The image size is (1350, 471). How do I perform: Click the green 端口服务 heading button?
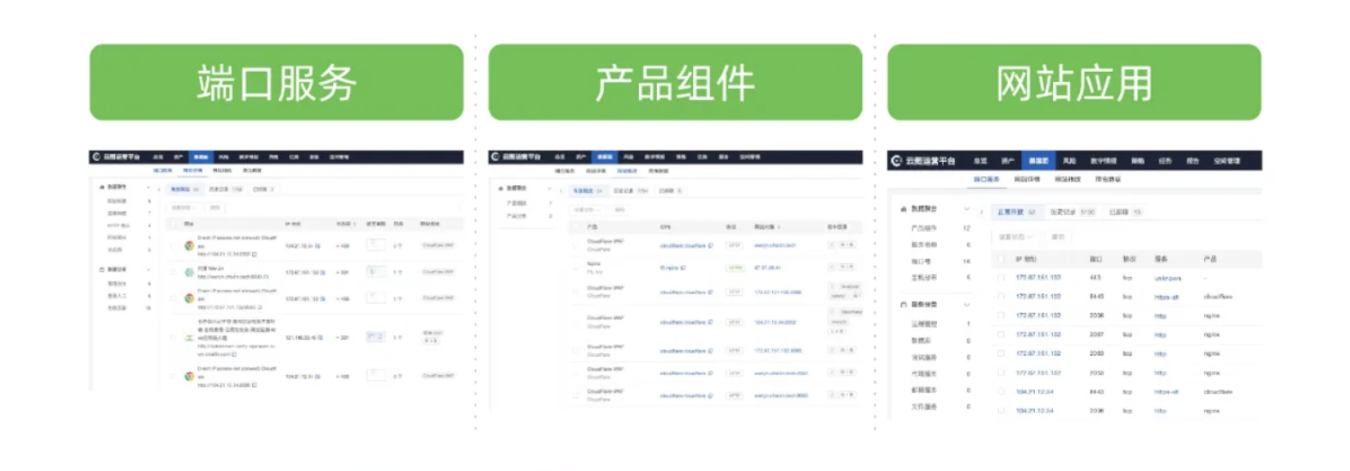(x=276, y=82)
